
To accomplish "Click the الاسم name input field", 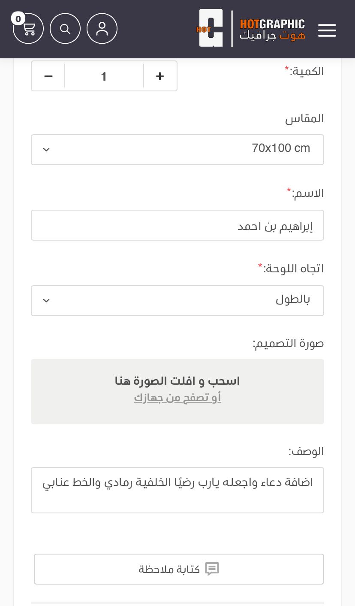I will [177, 225].
